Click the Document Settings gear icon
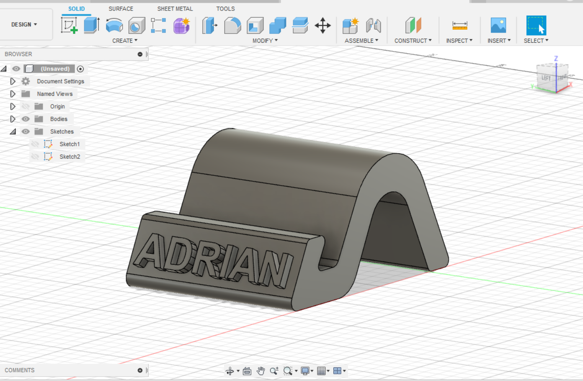583x381 pixels. [x=26, y=81]
